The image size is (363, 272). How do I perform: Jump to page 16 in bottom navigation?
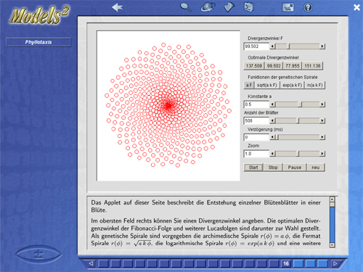(x=286, y=263)
